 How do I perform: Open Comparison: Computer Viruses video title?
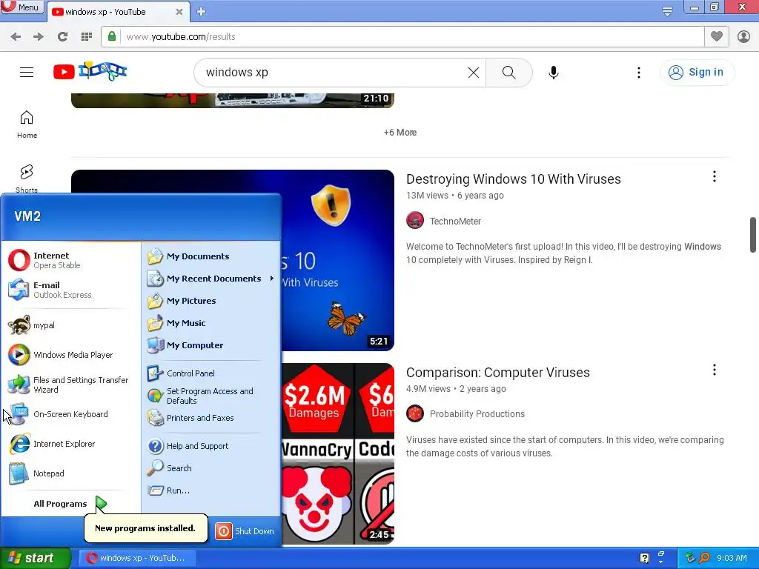[498, 373]
